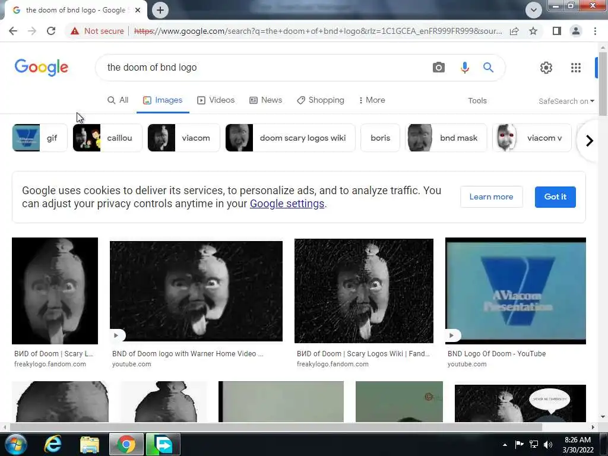Viewport: 608px width, 456px height.
Task: Show more chips with right chevron
Action: pyautogui.click(x=590, y=140)
